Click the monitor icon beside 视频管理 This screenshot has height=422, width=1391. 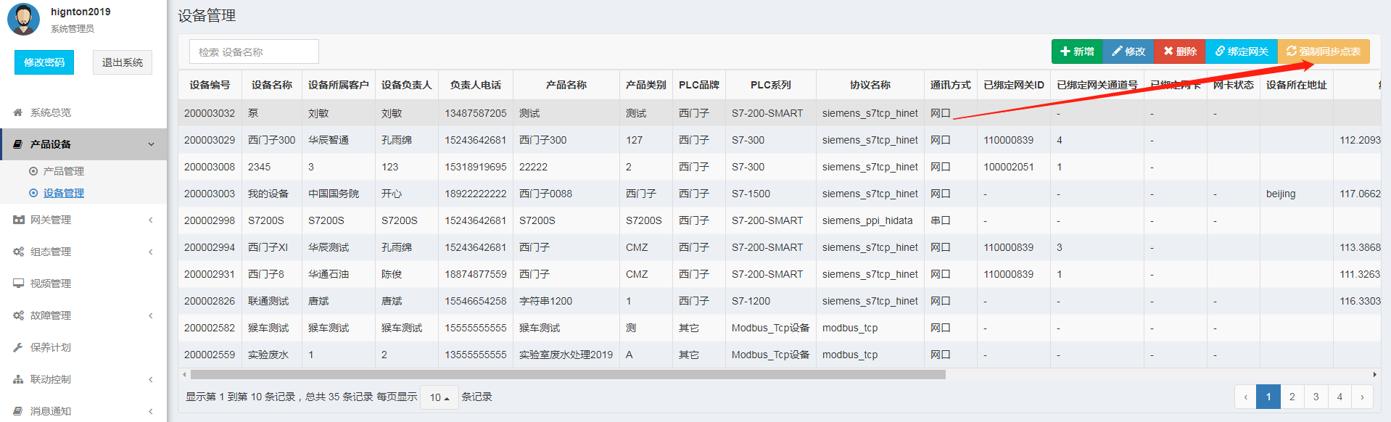[x=18, y=284]
